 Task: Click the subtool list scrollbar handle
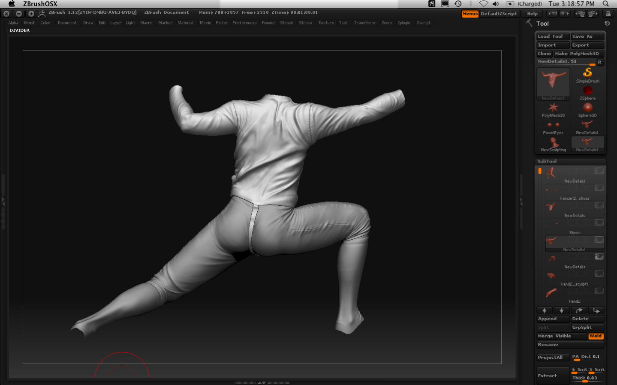click(540, 171)
